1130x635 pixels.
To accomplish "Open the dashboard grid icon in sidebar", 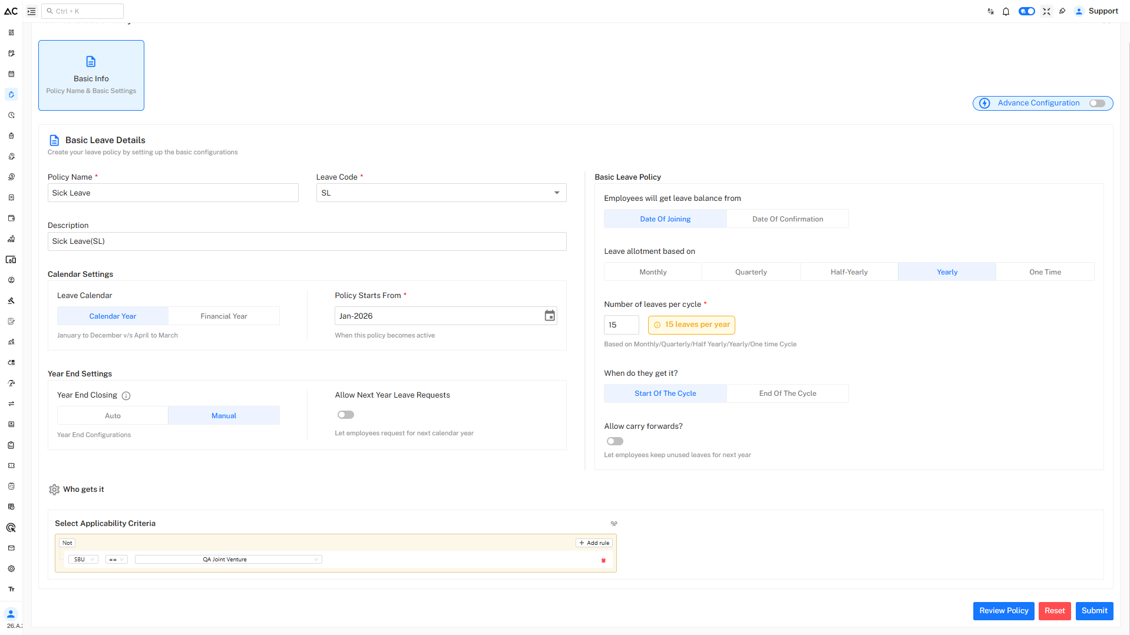I will pyautogui.click(x=11, y=33).
